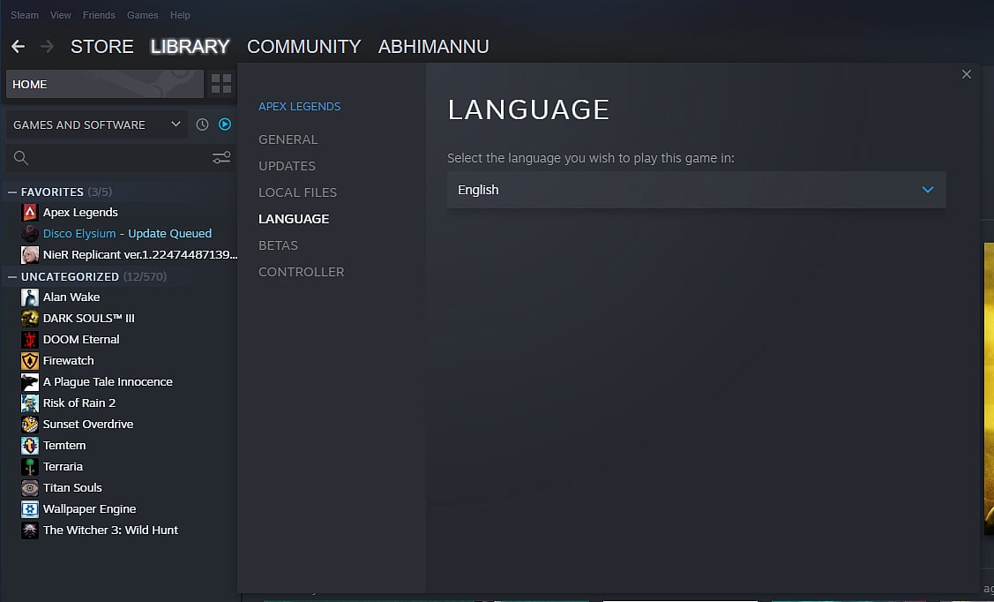This screenshot has width=994, height=602.
Task: Open the LOCAL FILES properties tab
Action: [297, 192]
